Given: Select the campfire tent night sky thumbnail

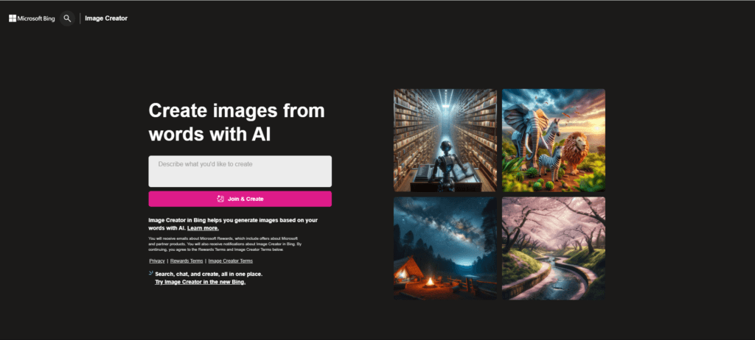Looking at the screenshot, I should 445,247.
